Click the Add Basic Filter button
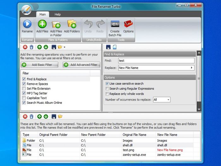Image resolution: width=221 pixels, height=166 pixels. [40, 65]
